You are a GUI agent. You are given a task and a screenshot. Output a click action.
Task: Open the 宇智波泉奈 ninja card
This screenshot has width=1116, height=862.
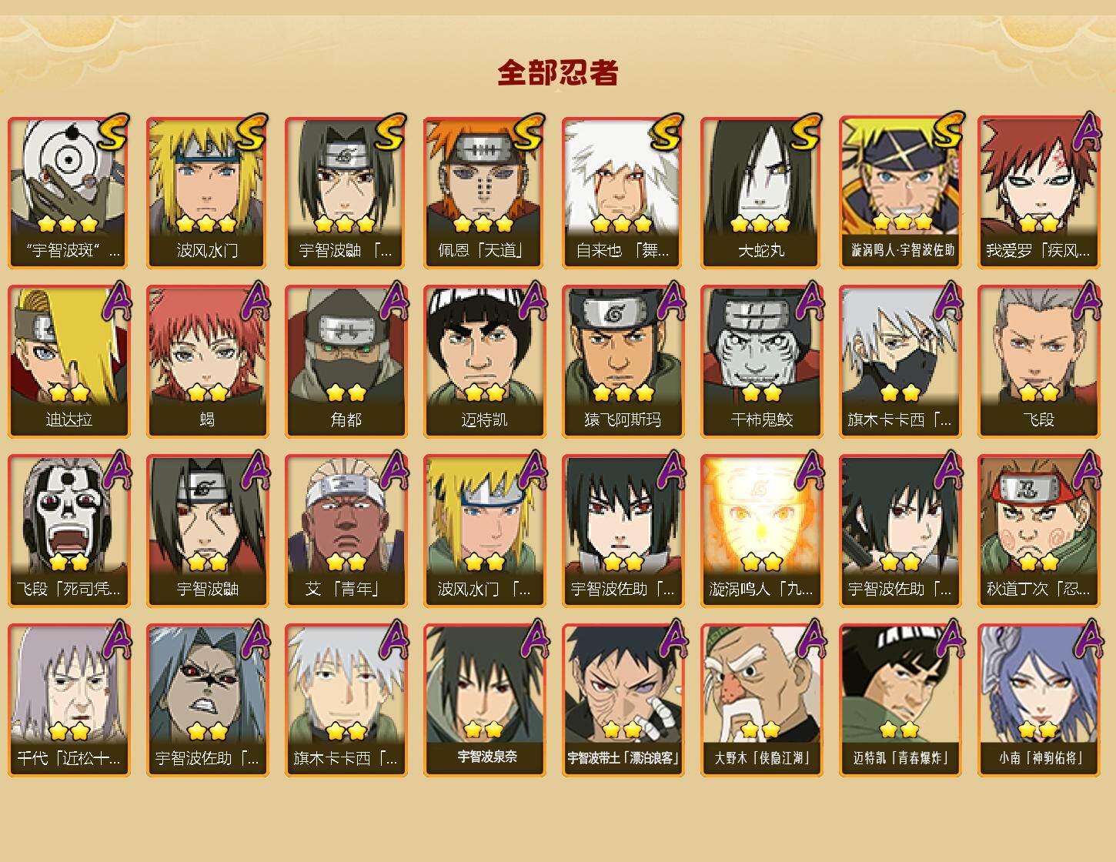point(485,700)
